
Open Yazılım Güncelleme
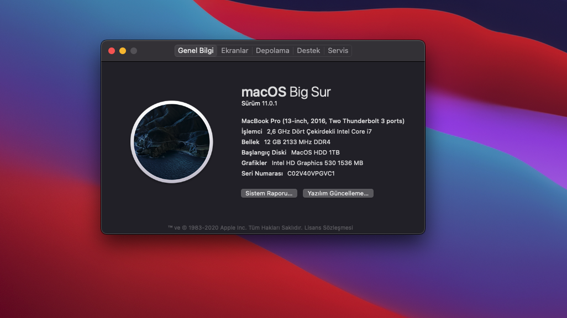[338, 193]
